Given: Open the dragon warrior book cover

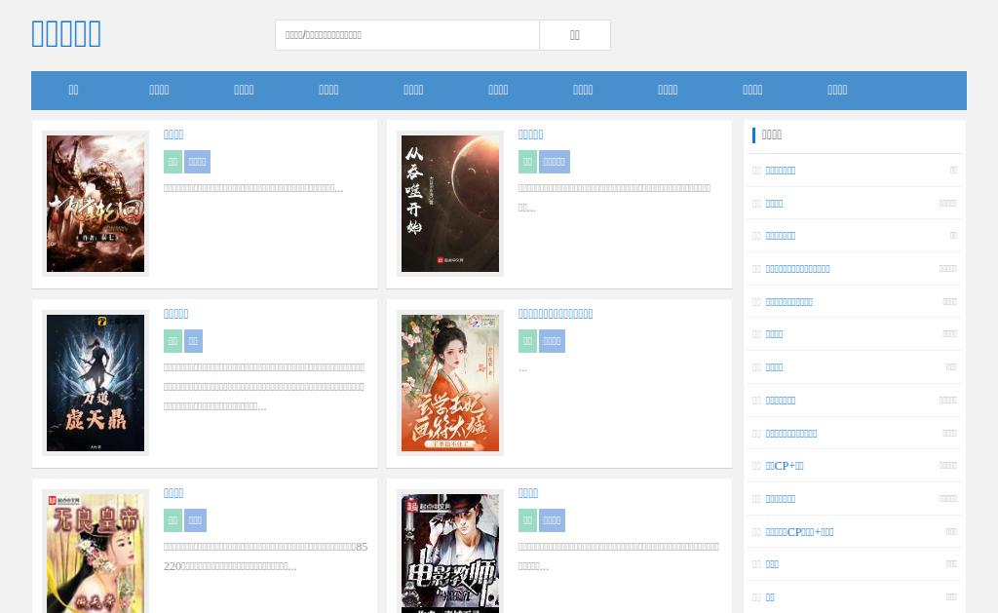Looking at the screenshot, I should pyautogui.click(x=96, y=204).
